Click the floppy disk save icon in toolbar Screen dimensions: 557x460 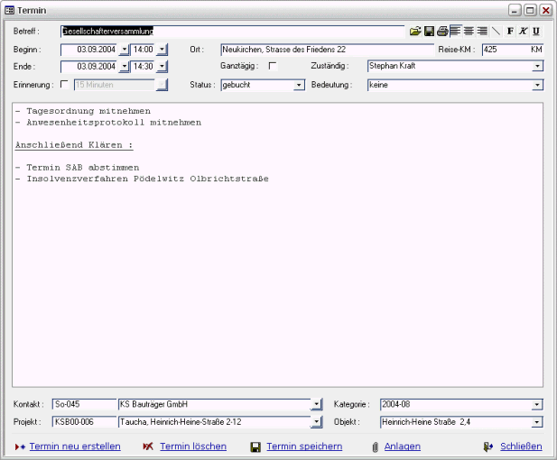pyautogui.click(x=429, y=32)
